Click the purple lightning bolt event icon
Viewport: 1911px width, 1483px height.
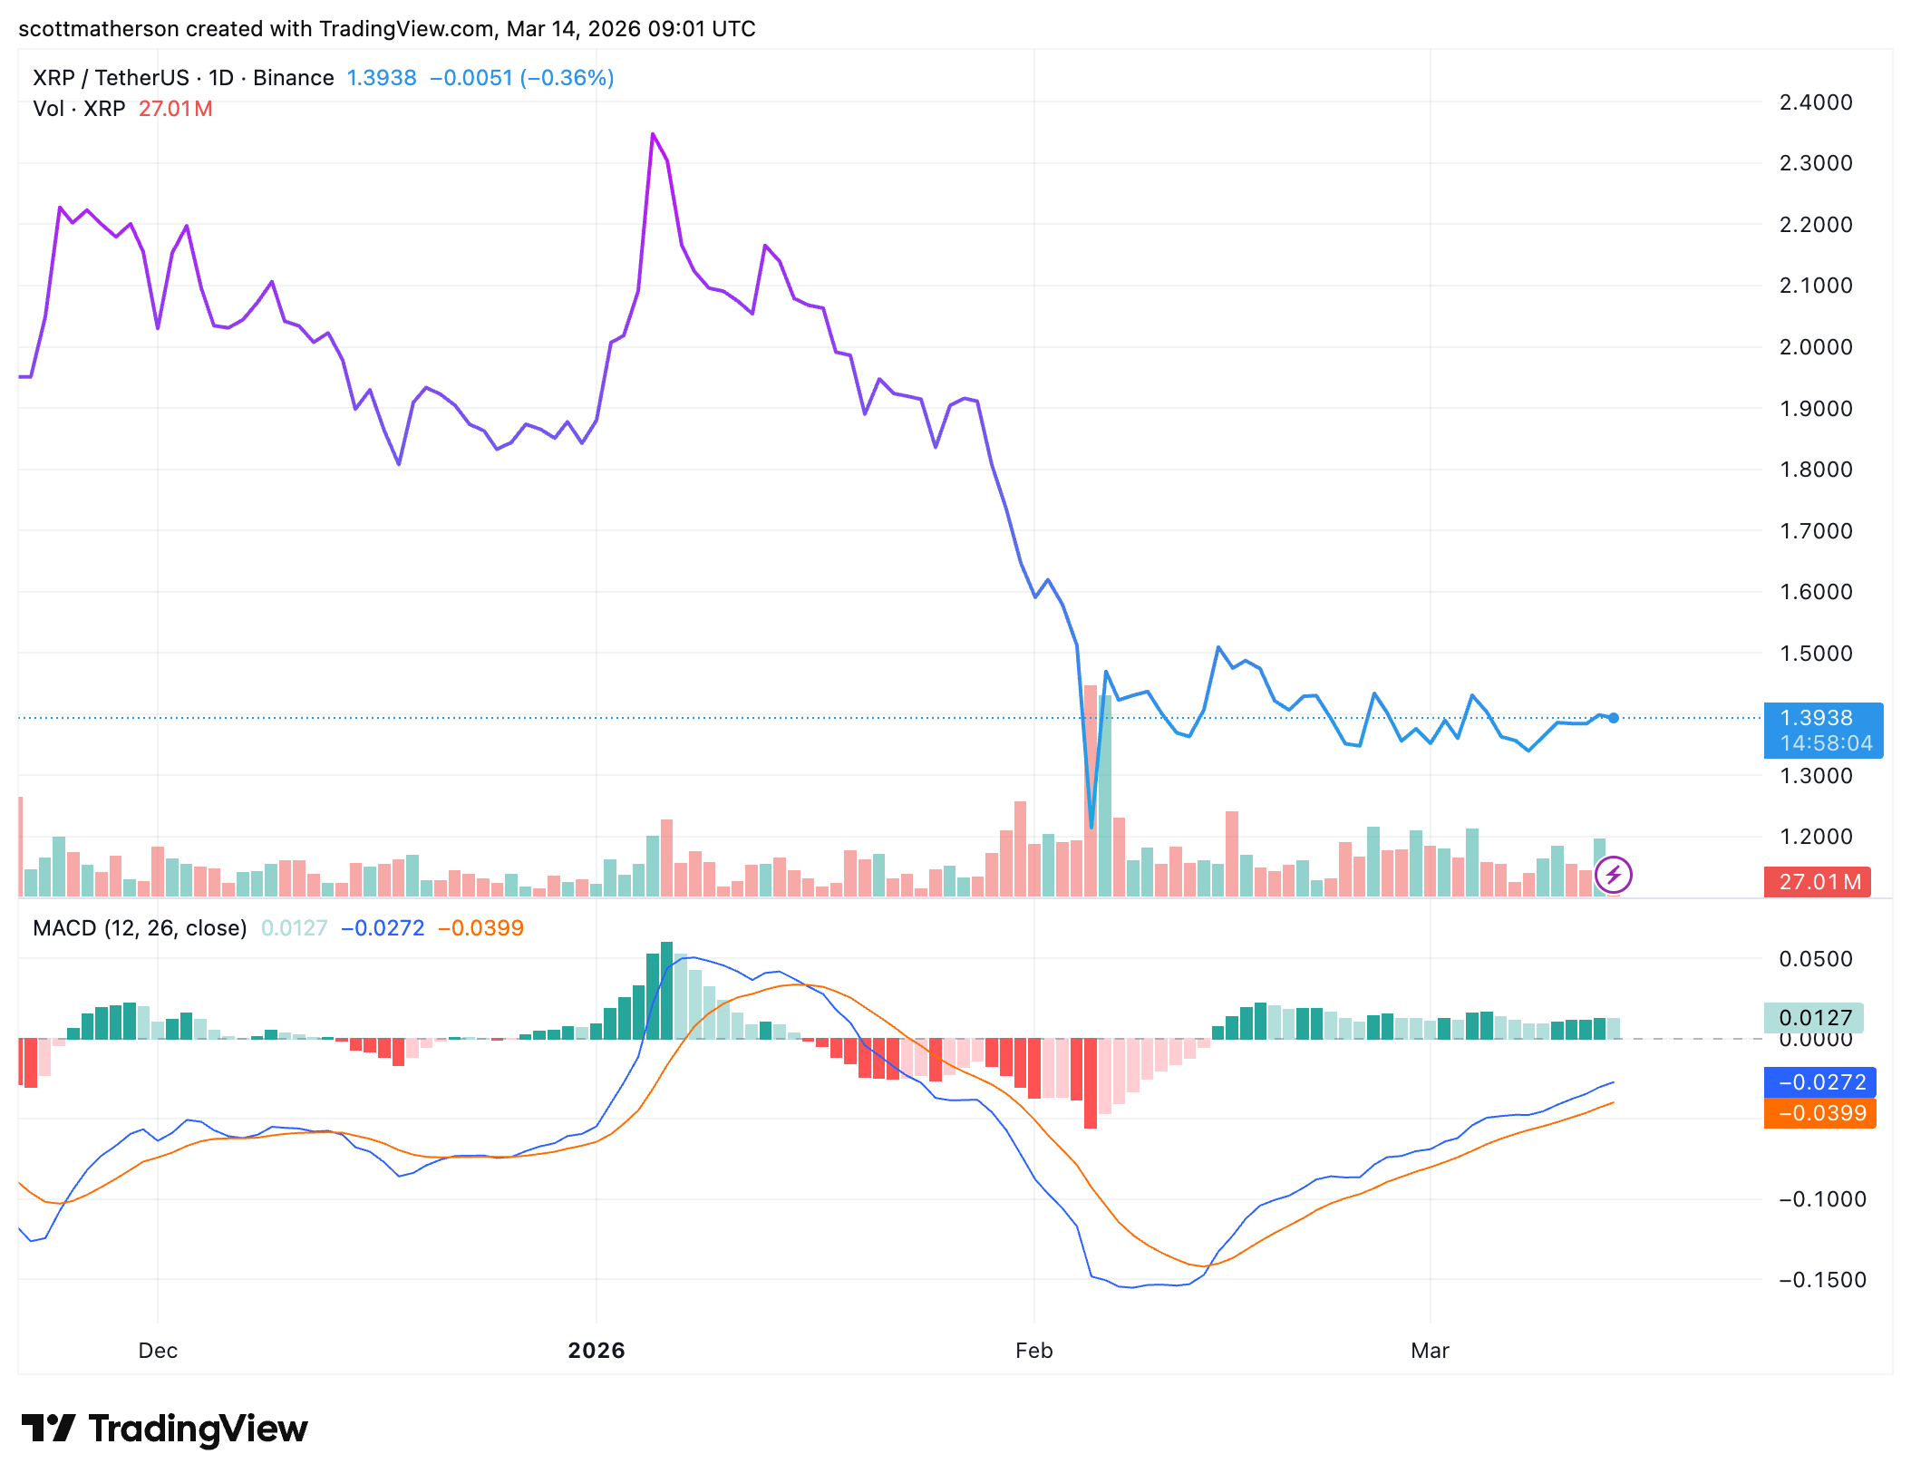point(1613,875)
